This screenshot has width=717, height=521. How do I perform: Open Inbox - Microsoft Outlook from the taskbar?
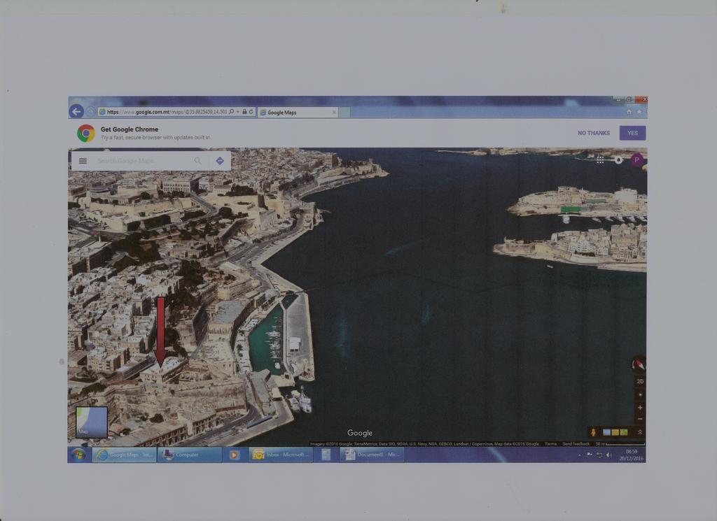(x=281, y=455)
